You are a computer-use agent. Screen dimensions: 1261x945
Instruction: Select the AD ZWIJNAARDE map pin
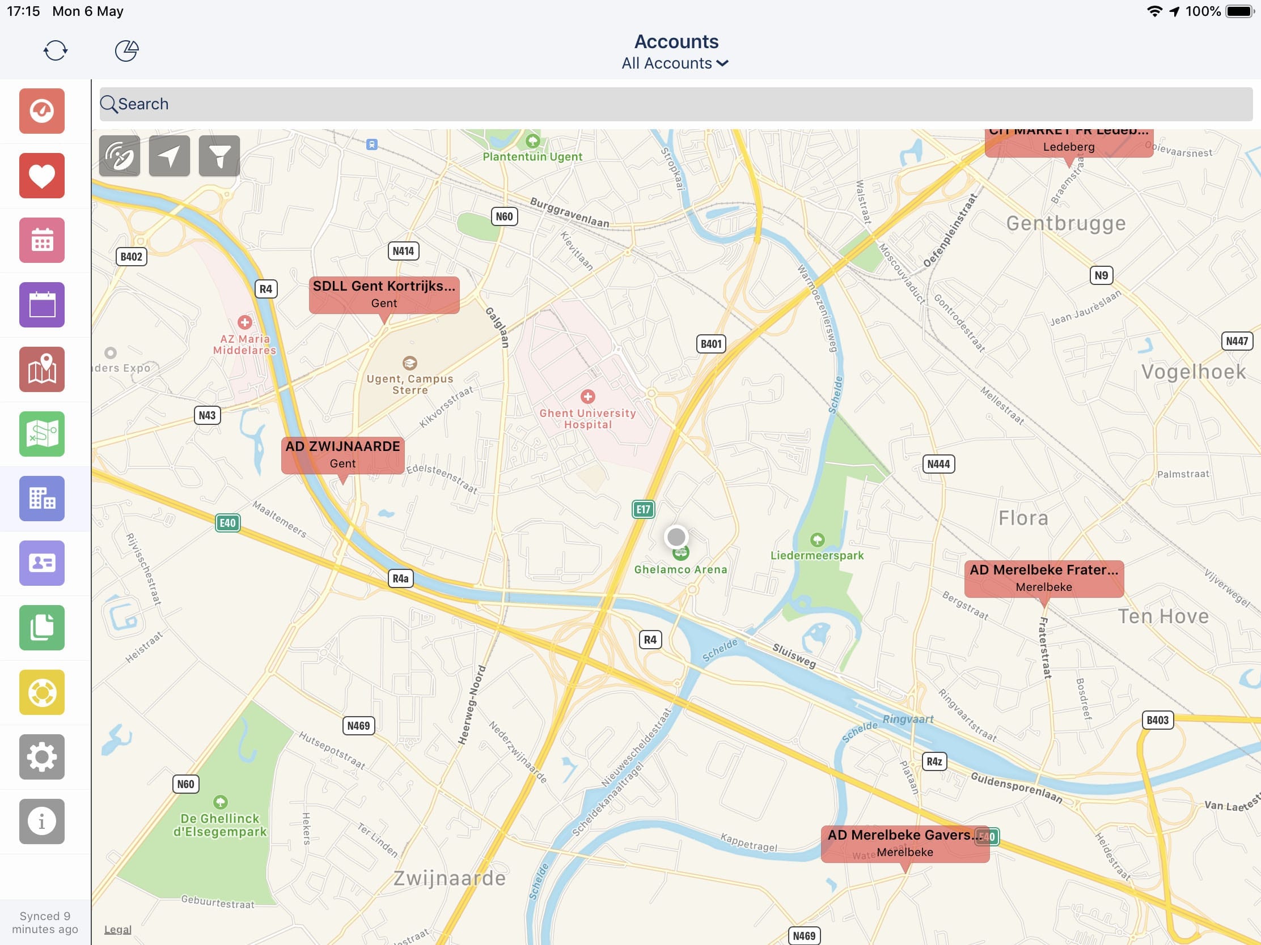(x=342, y=455)
